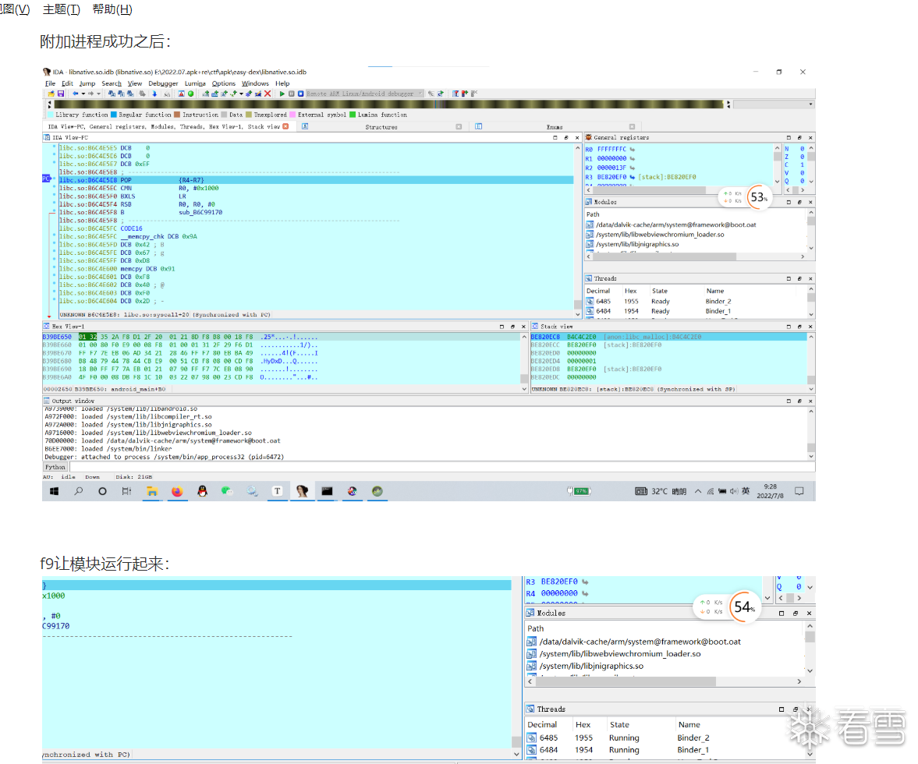
Task: Open taskbar search magnifier
Action: (x=79, y=491)
